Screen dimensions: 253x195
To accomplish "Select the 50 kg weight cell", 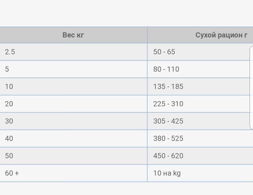I will point(9,156).
